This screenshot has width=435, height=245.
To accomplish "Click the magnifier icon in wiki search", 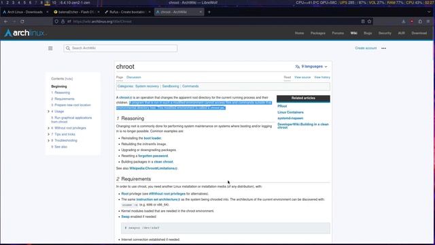I will pos(68,48).
